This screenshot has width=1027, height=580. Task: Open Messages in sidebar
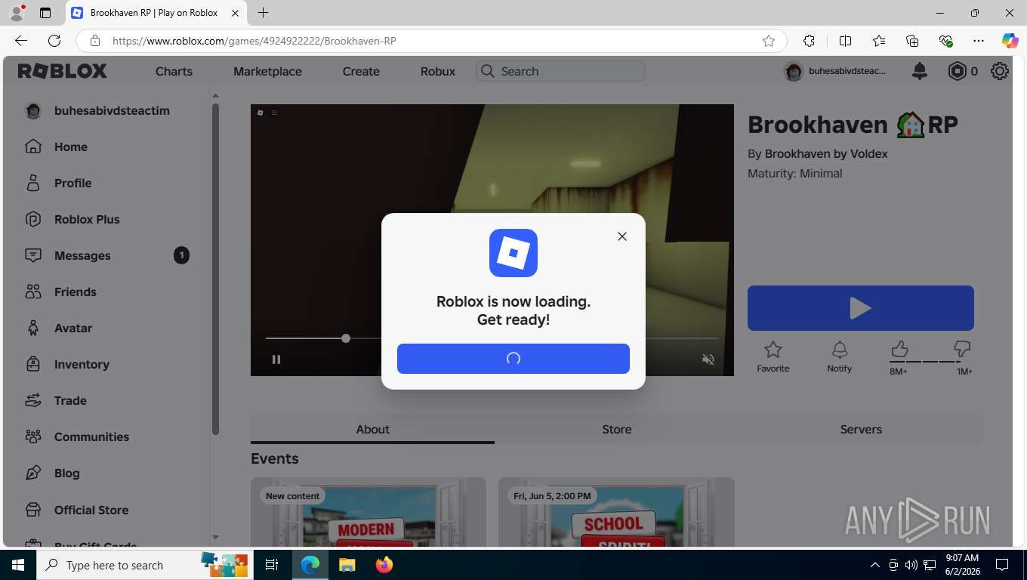tap(68, 255)
